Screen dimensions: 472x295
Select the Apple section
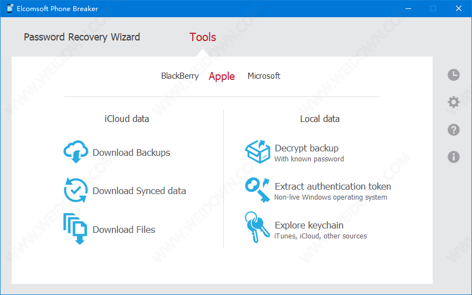pyautogui.click(x=222, y=76)
